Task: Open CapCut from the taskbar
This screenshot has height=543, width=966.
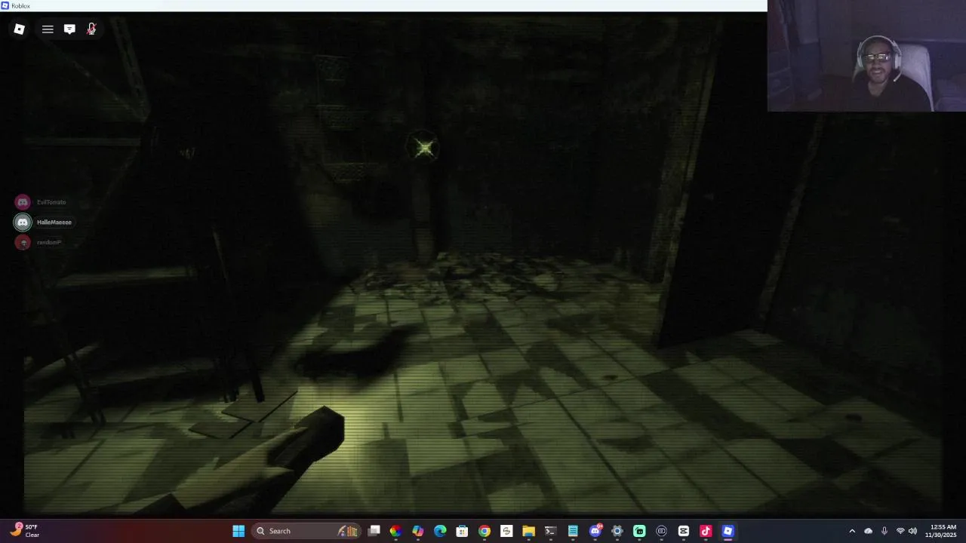Action: tap(684, 531)
